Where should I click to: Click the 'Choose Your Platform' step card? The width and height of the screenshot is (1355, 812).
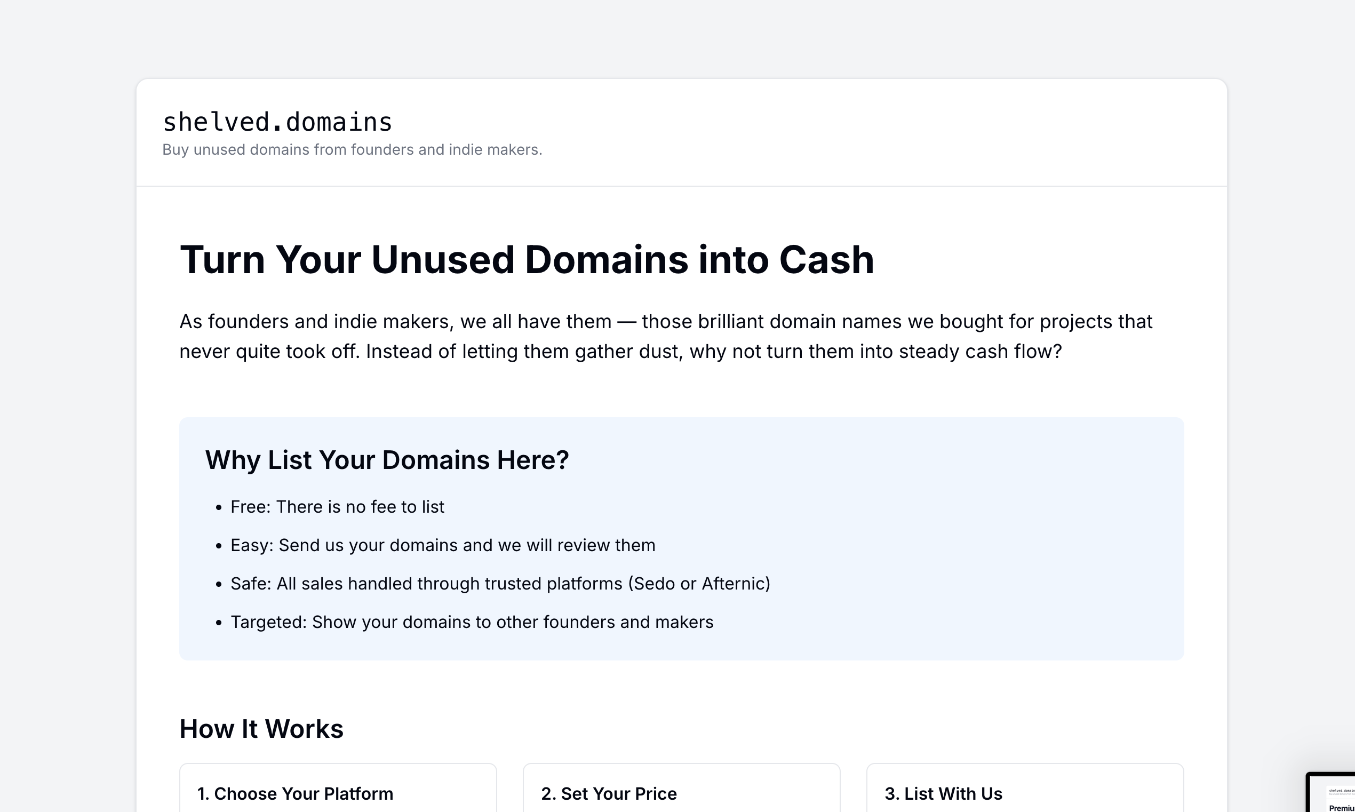pos(338,792)
